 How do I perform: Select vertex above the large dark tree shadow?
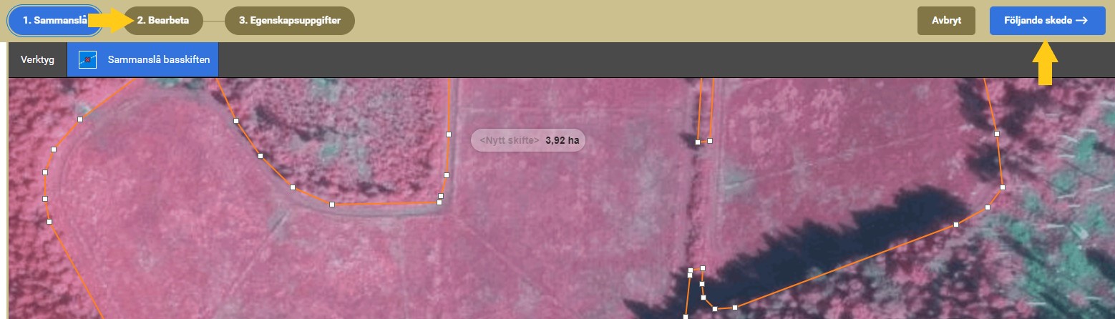pos(956,225)
